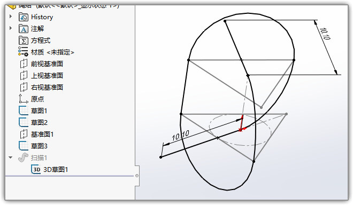Screen dimensions: 353x205
Task: Select 草图3 in the feature tree
Action: 39,146
